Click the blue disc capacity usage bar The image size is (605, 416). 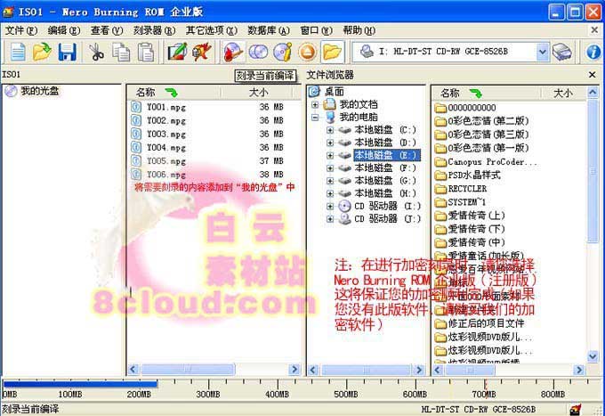(80, 384)
